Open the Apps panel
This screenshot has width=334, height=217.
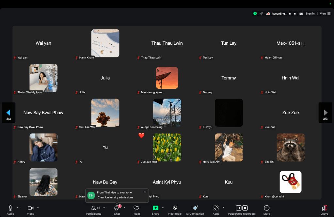216,208
